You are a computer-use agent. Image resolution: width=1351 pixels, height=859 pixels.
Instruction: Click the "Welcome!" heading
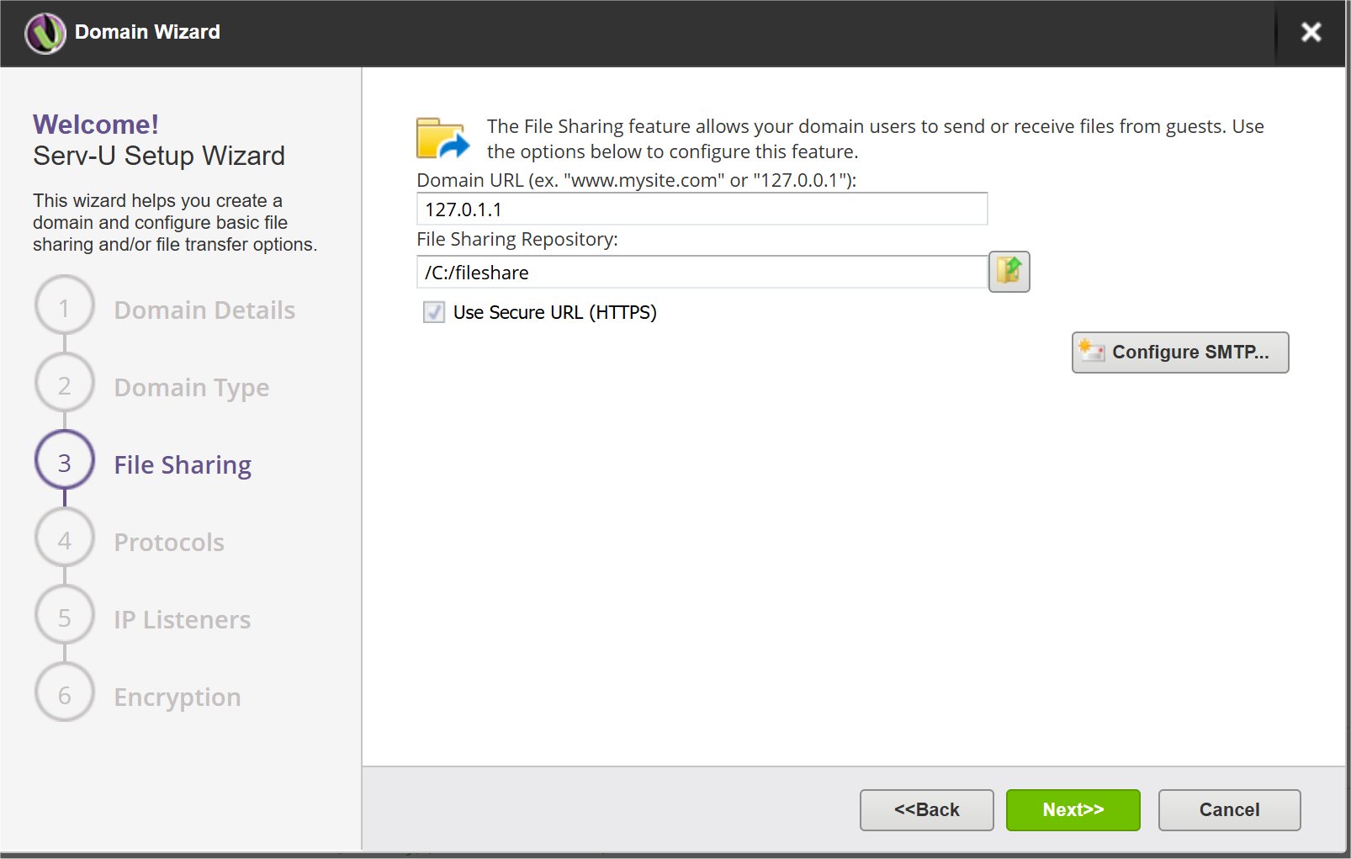point(96,125)
